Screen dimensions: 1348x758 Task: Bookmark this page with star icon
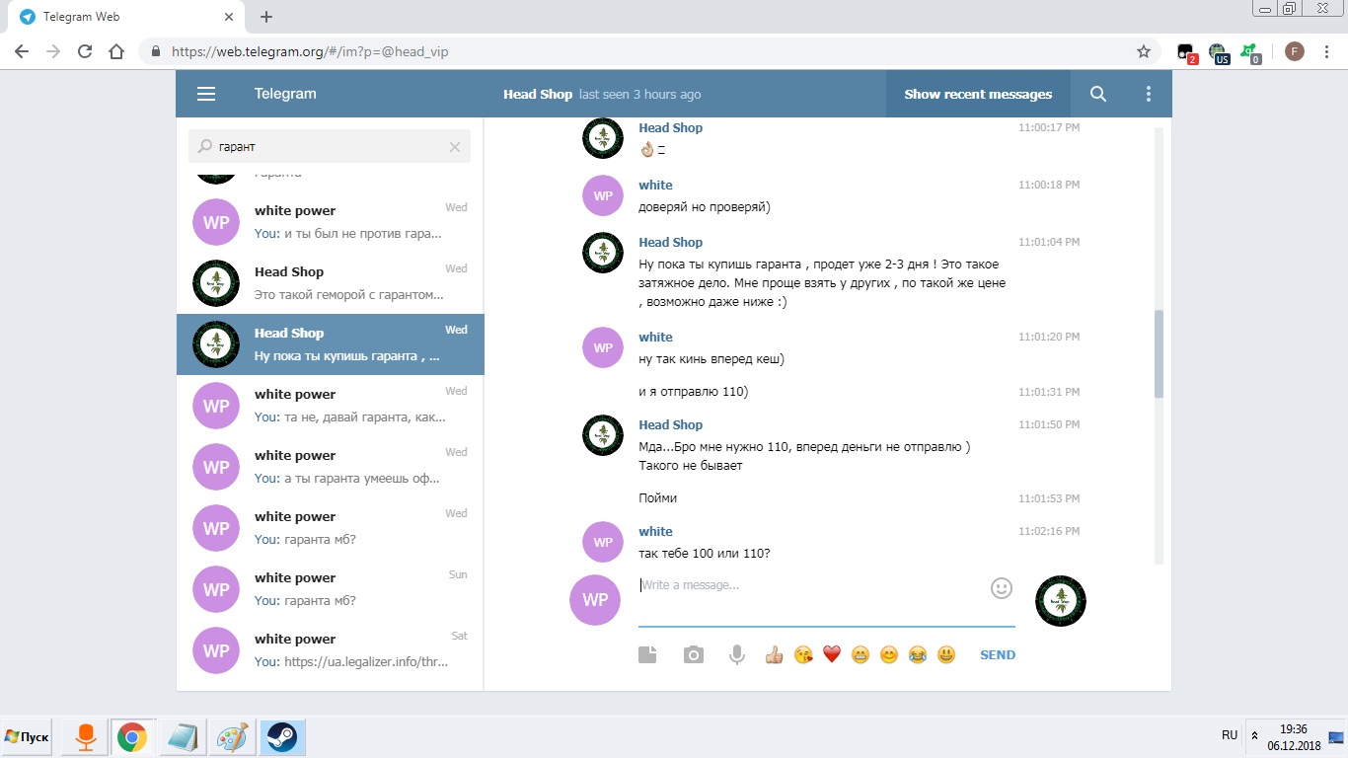point(1144,51)
